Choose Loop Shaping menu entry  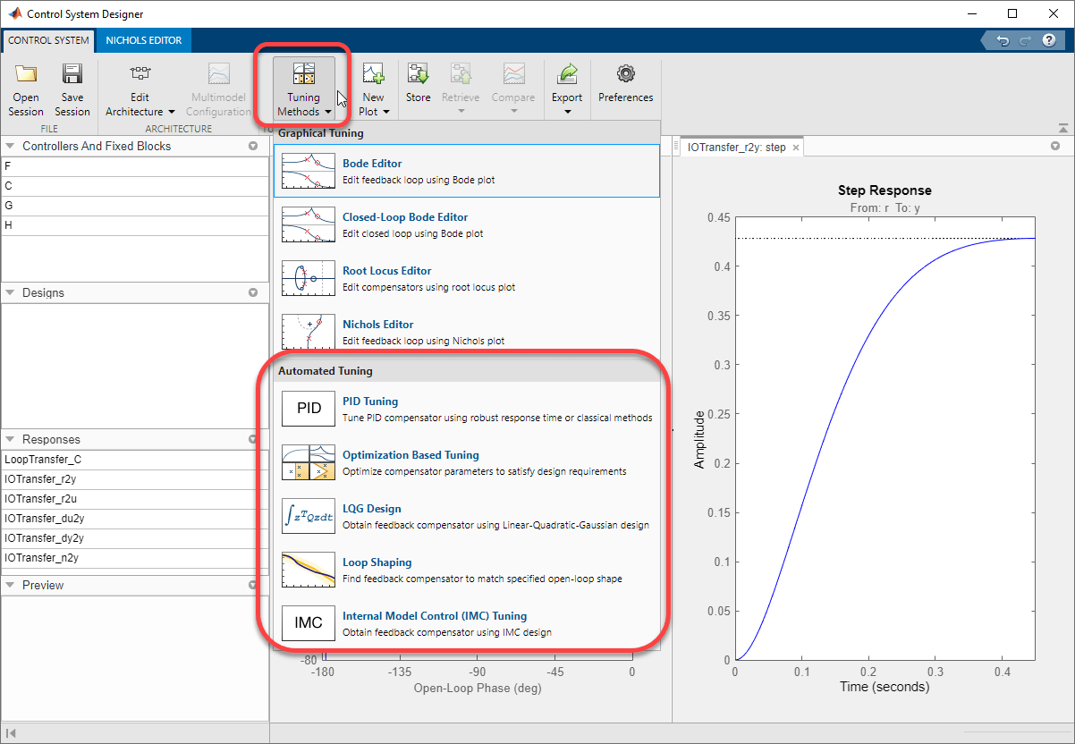coord(467,570)
